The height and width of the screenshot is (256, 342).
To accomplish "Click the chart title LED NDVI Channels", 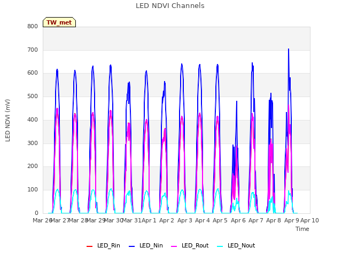I will 170,6.
